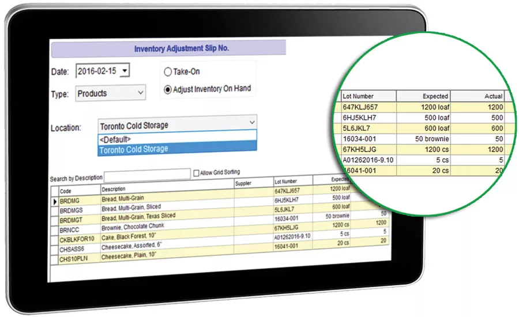Viewport: 519px width, 317px height.
Task: Click 'Cheesecake, Assorted, 6"' description
Action: click(131, 247)
